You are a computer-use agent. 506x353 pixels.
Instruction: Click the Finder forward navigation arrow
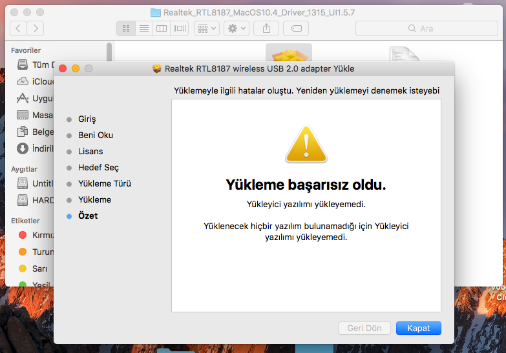pos(36,28)
